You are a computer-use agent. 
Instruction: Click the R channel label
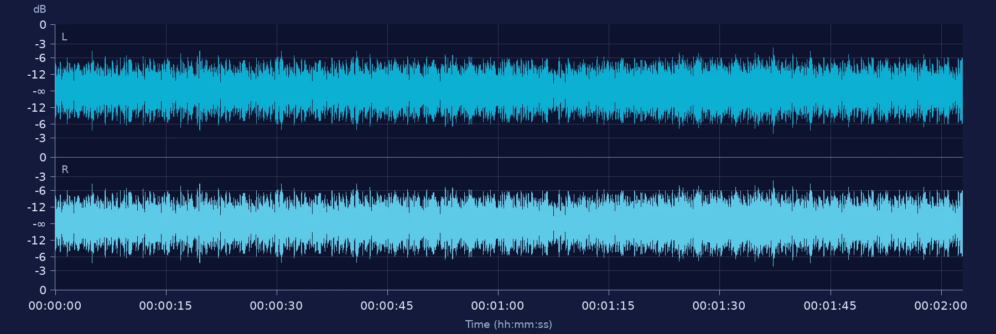click(x=65, y=170)
